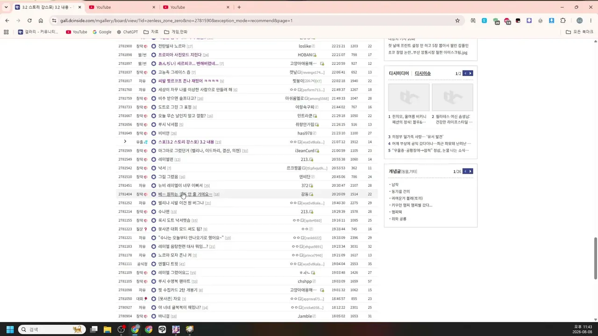
Task: Open Task View from the taskbar
Action: (94, 329)
